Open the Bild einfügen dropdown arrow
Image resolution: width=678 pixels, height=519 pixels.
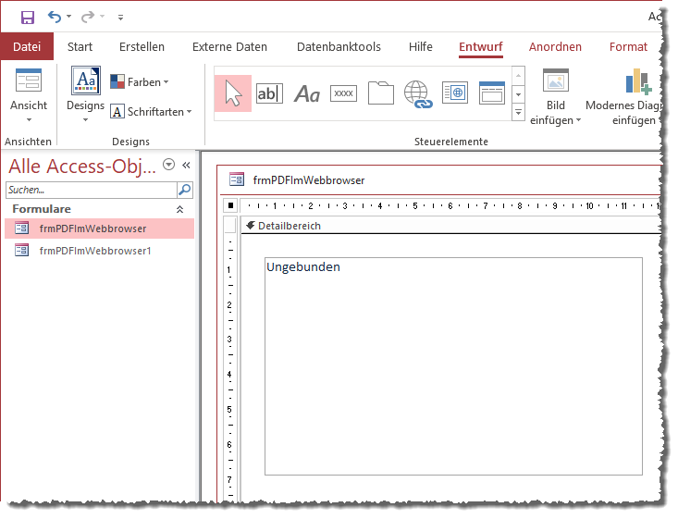578,120
